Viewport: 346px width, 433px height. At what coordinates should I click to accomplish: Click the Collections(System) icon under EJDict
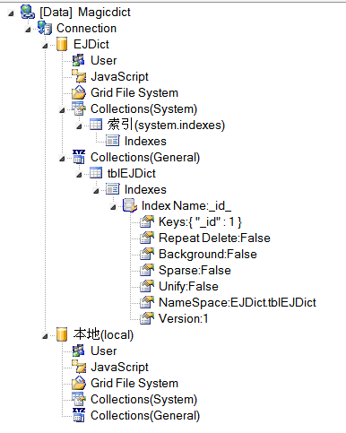[79, 108]
